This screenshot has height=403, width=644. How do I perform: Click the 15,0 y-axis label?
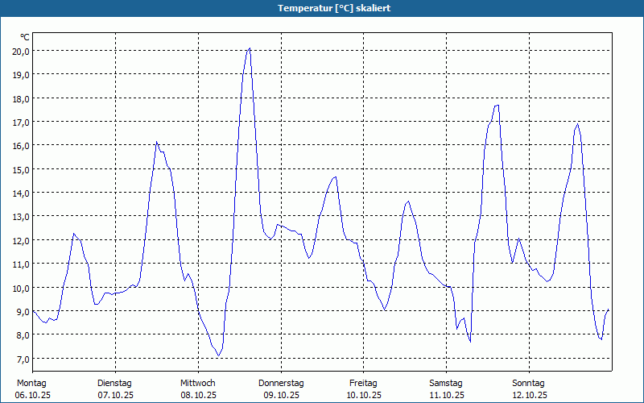click(x=21, y=169)
